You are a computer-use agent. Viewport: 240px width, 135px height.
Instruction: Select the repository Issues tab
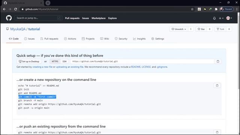(x=29, y=39)
